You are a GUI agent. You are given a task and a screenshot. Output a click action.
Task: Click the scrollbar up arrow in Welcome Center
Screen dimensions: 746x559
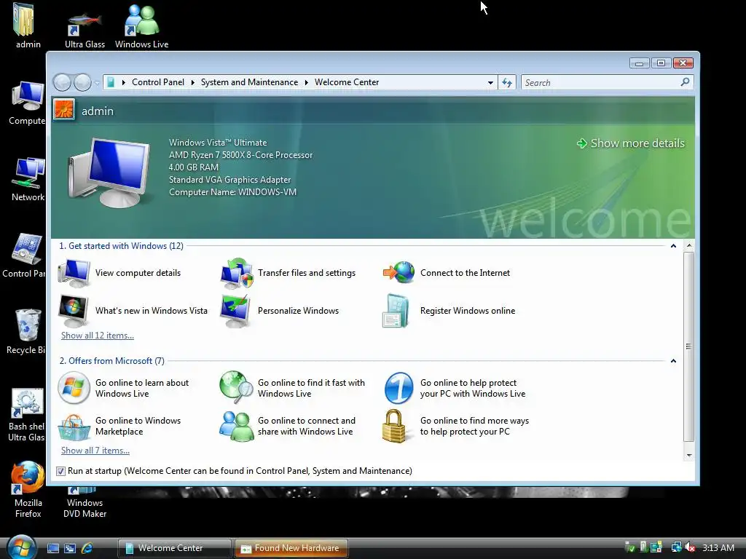[x=689, y=246]
